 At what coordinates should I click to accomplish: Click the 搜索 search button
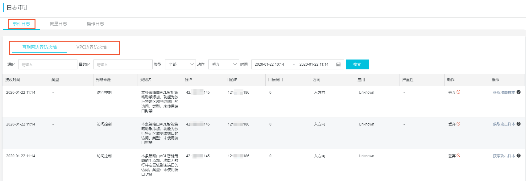click(357, 64)
